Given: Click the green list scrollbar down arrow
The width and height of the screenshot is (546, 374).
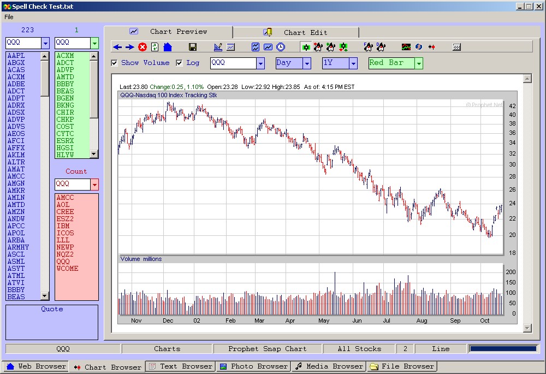Looking at the screenshot, I should [x=94, y=153].
